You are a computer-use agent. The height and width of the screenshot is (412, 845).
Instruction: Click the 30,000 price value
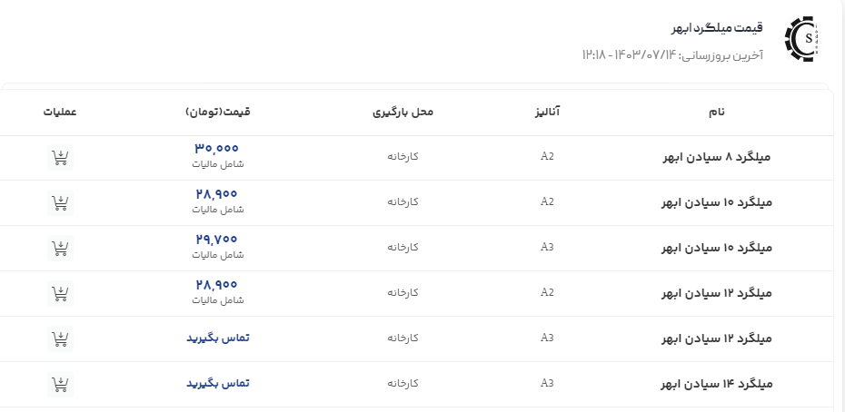tap(217, 149)
